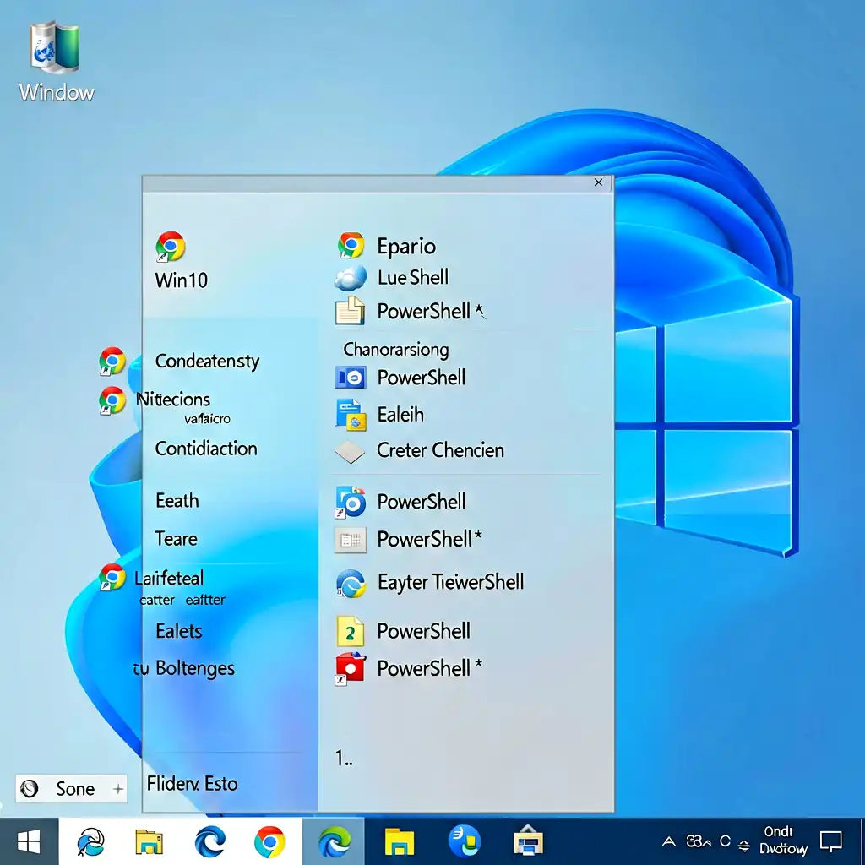Viewport: 865px width, 865px height.
Task: Click the round icon in Sone box
Action: 30,789
